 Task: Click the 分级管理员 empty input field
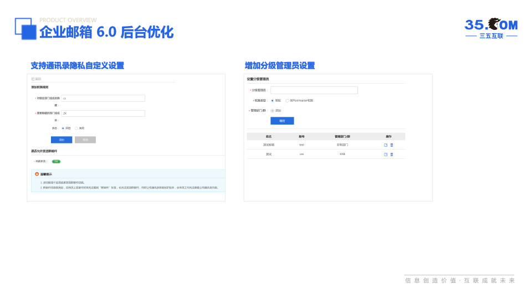click(x=314, y=90)
